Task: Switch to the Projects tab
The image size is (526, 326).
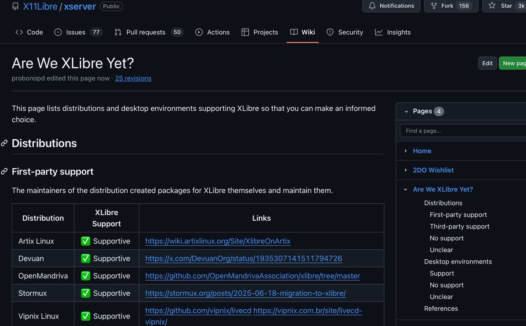Action: tap(260, 32)
